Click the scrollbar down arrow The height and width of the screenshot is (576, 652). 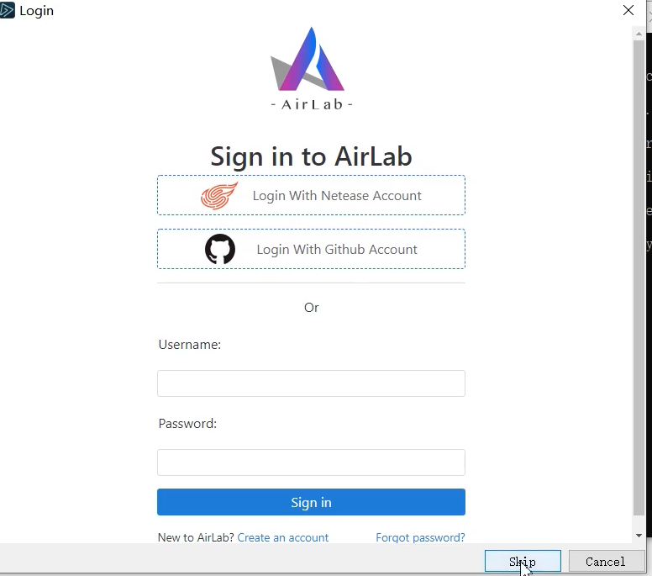point(639,535)
